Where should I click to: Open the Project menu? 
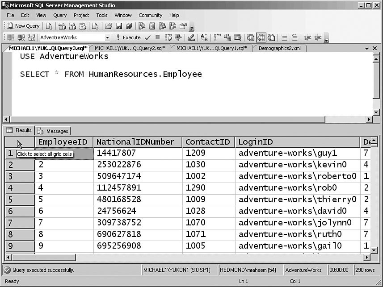pos(81,15)
